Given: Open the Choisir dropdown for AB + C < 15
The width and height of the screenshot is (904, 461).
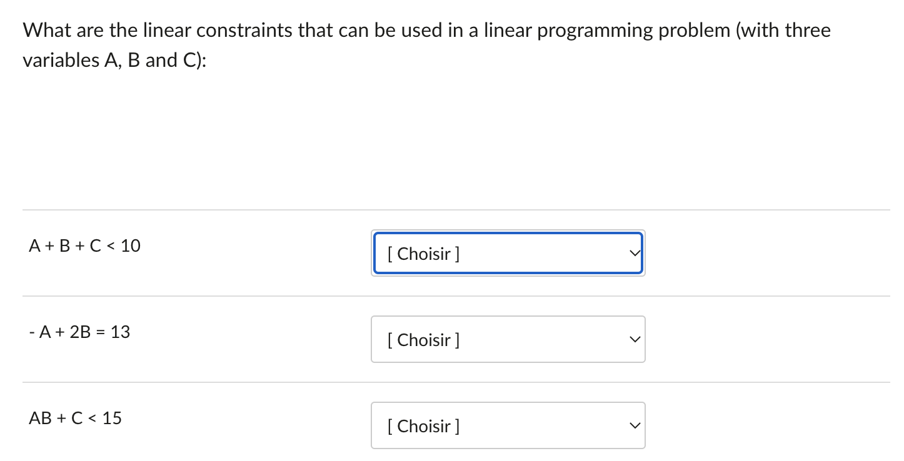Looking at the screenshot, I should click(508, 425).
